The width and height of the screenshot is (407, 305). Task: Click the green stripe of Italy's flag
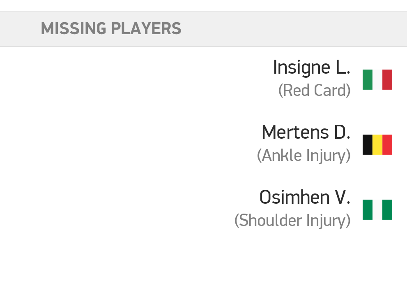pyautogui.click(x=367, y=79)
